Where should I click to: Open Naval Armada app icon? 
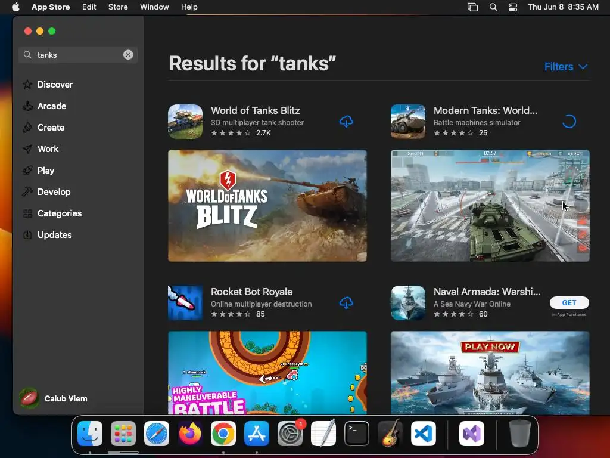(x=408, y=303)
